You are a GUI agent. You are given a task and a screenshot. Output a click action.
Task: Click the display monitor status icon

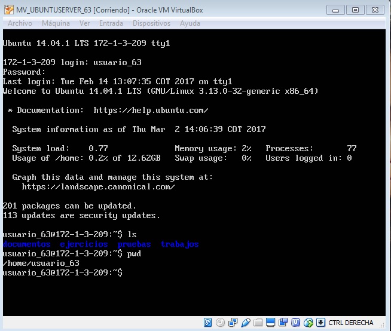pyautogui.click(x=270, y=323)
